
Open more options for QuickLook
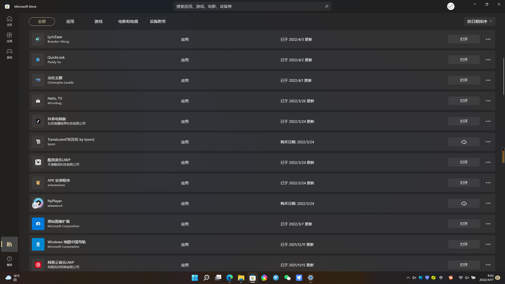488,60
